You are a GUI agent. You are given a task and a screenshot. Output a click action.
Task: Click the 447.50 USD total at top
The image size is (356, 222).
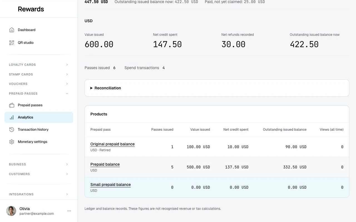click(96, 2)
